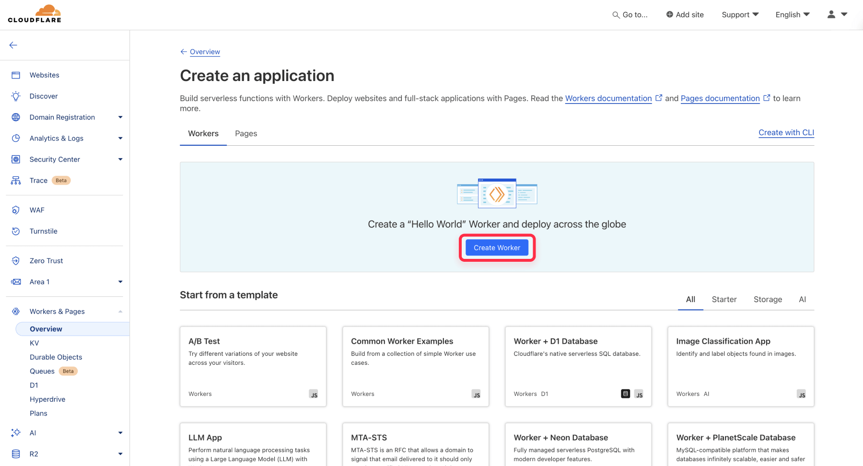Viewport: 863px width, 466px height.
Task: Open D1 in the sidebar
Action: pyautogui.click(x=34, y=385)
